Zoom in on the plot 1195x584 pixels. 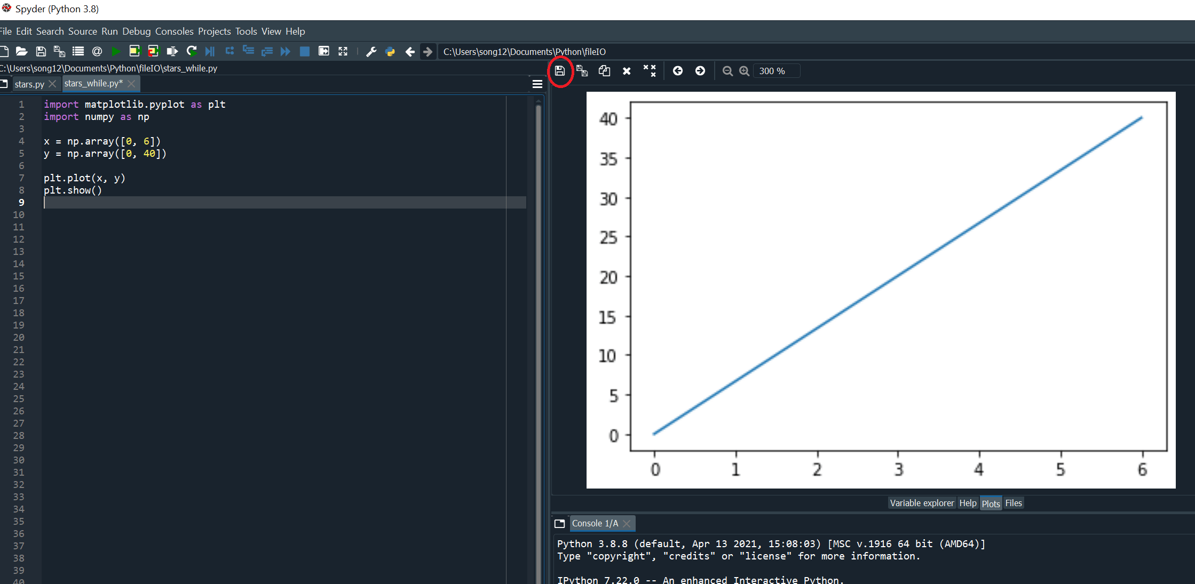point(744,71)
